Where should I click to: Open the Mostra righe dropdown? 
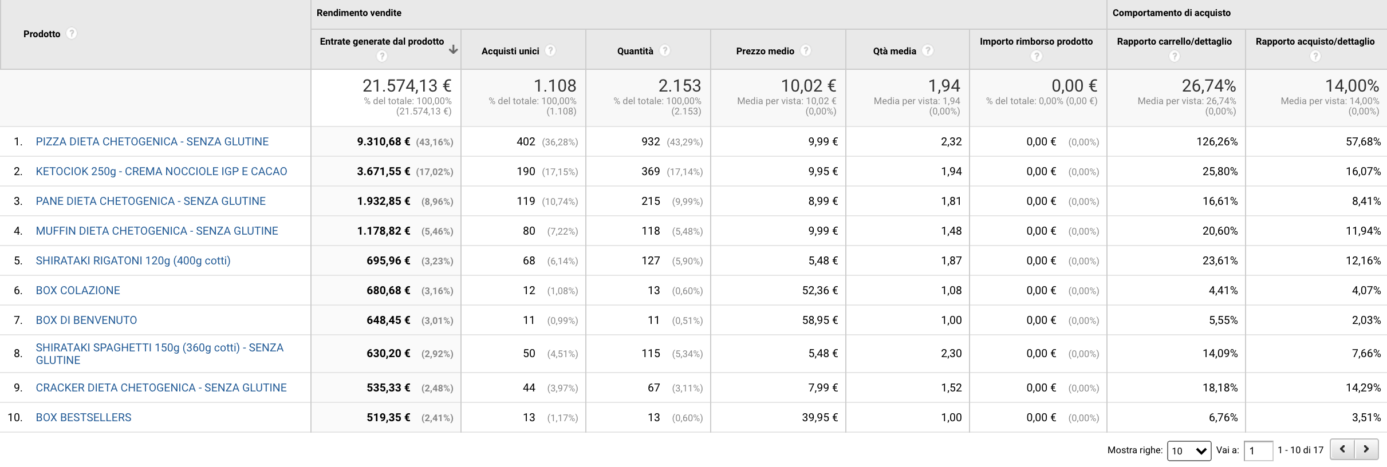[x=1189, y=451]
